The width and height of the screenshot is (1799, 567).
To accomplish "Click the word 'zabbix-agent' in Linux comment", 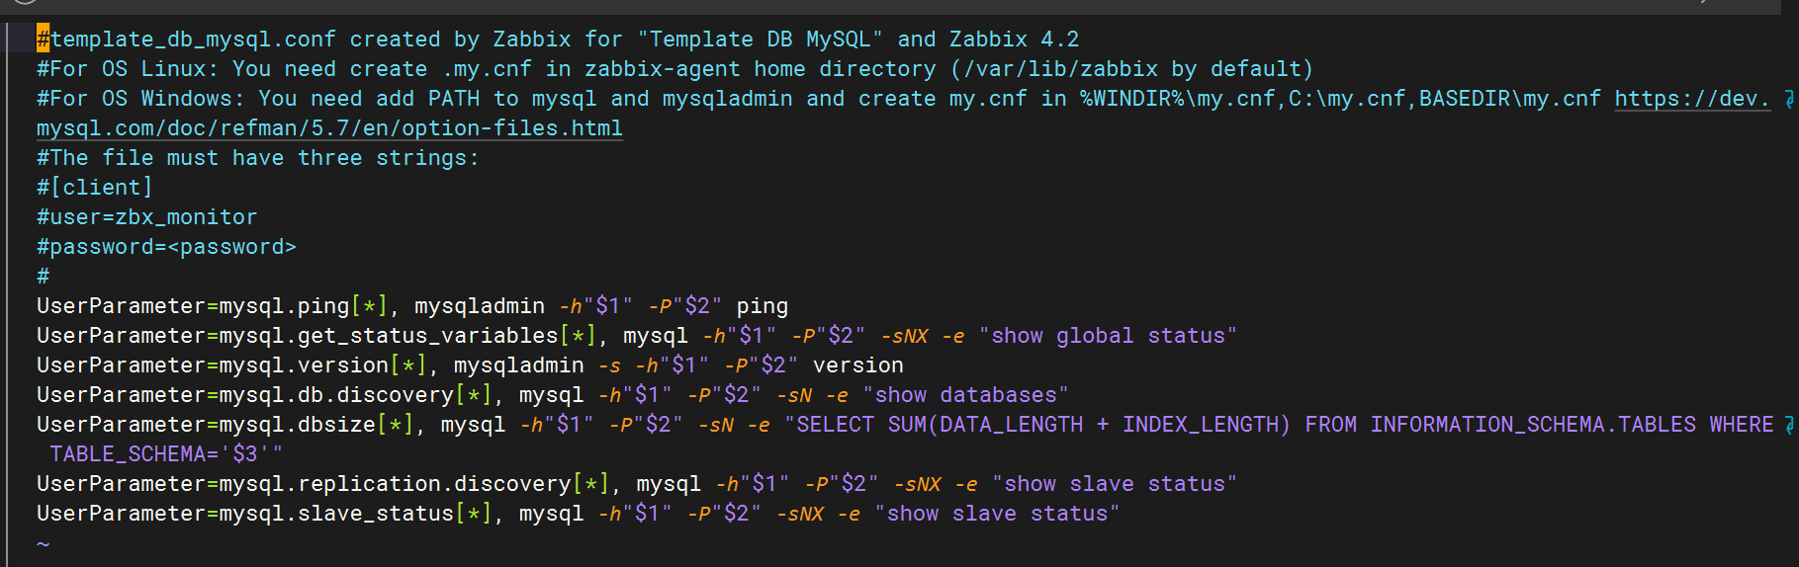I will click(x=662, y=69).
